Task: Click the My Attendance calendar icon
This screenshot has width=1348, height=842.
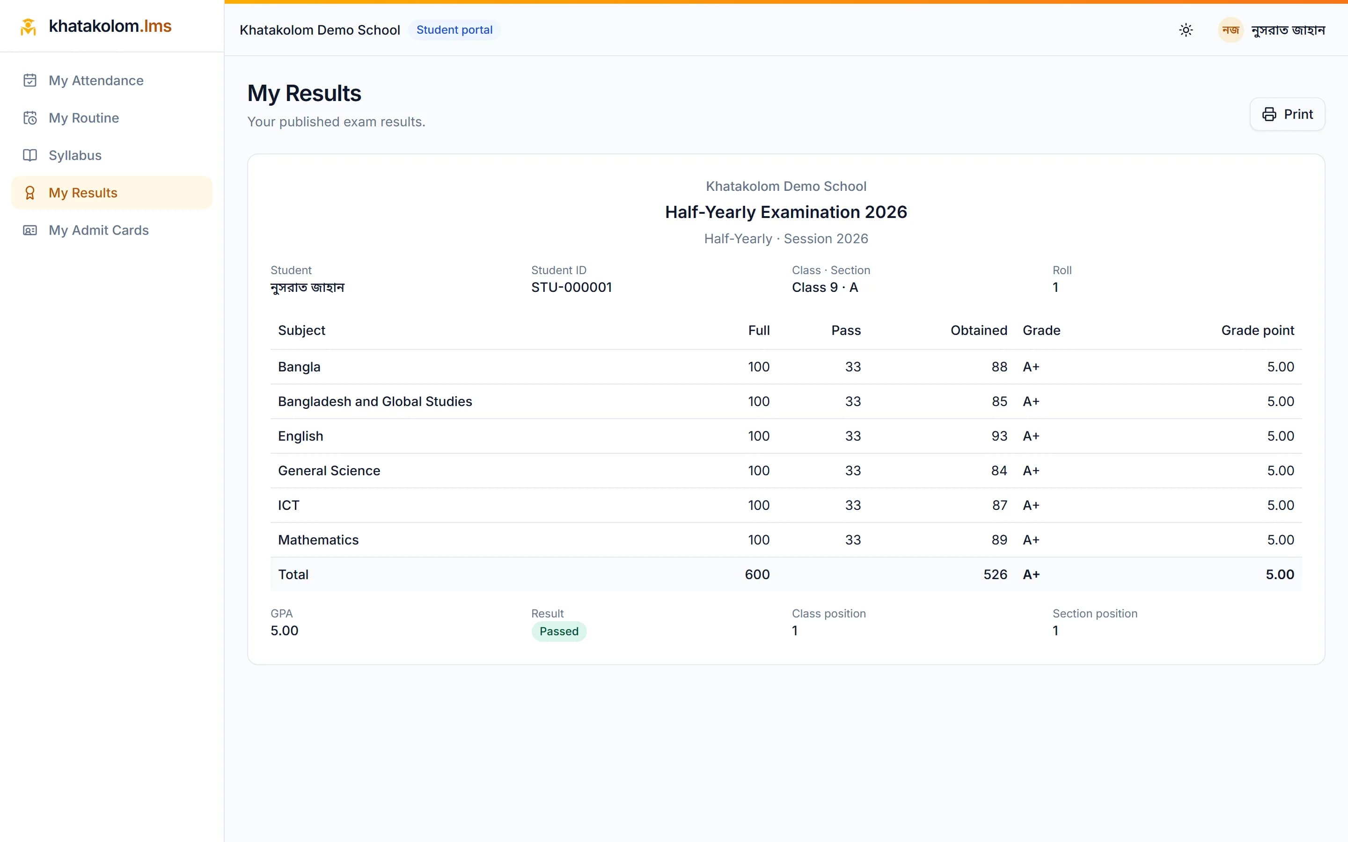Action: tap(30, 80)
